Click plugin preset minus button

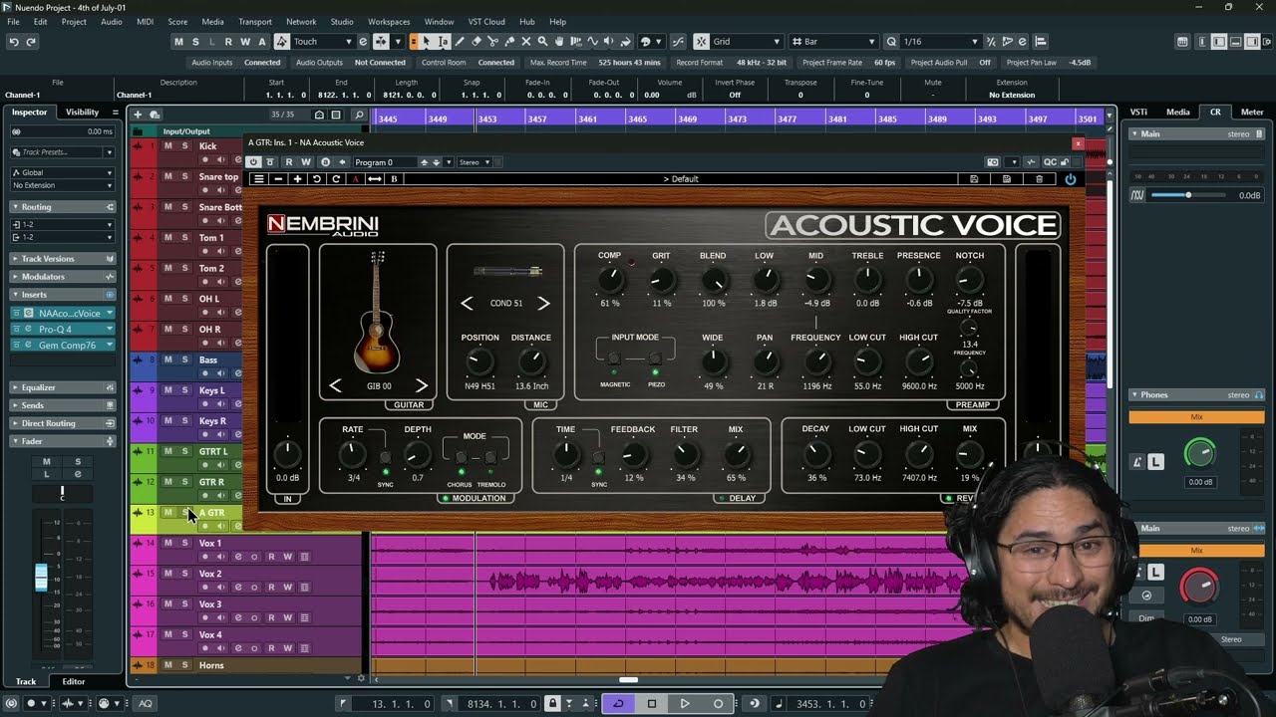[x=278, y=179]
